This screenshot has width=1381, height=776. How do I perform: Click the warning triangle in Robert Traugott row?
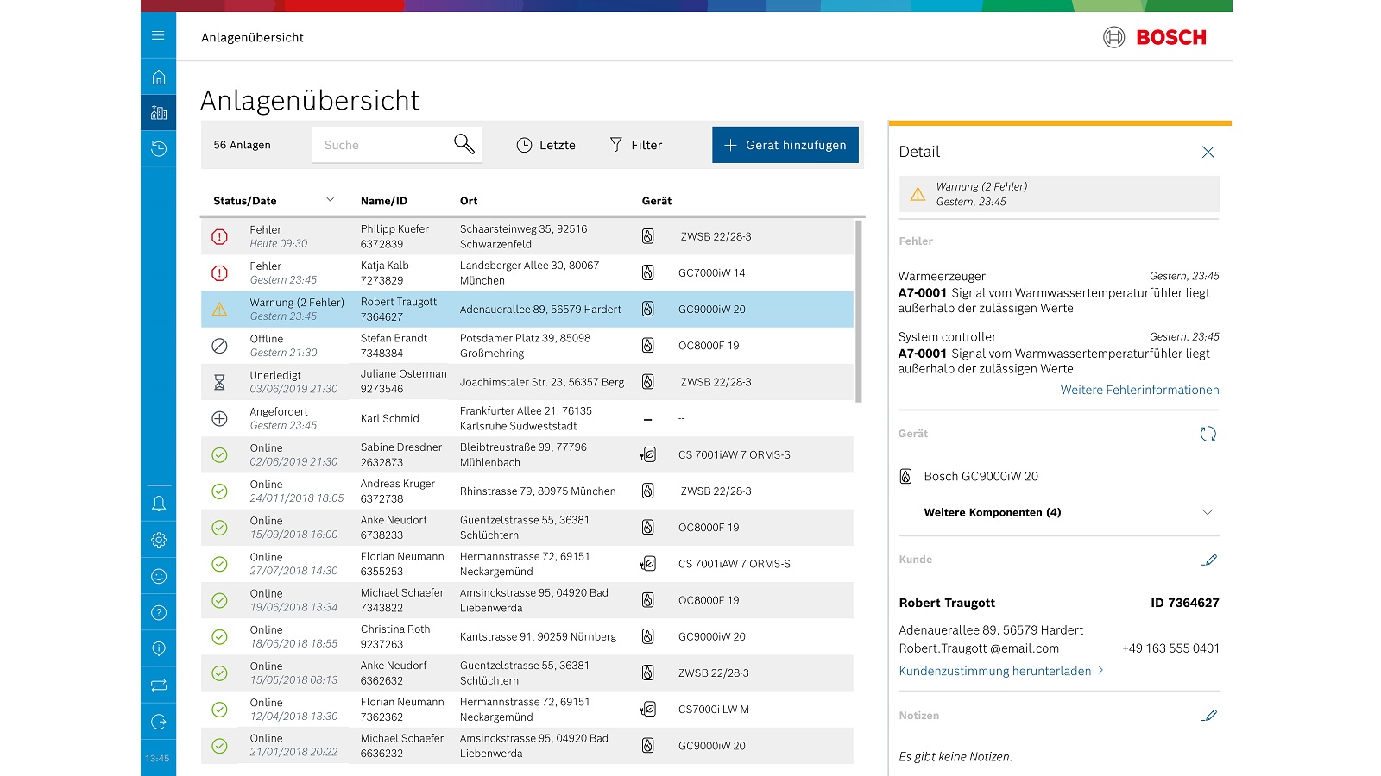(x=219, y=309)
